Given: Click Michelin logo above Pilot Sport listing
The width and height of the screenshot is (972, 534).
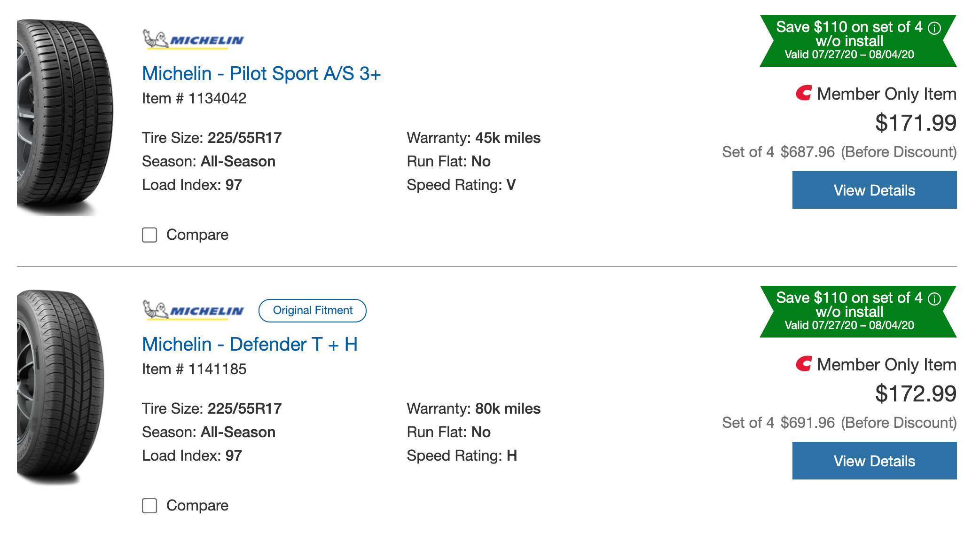Looking at the screenshot, I should [193, 40].
